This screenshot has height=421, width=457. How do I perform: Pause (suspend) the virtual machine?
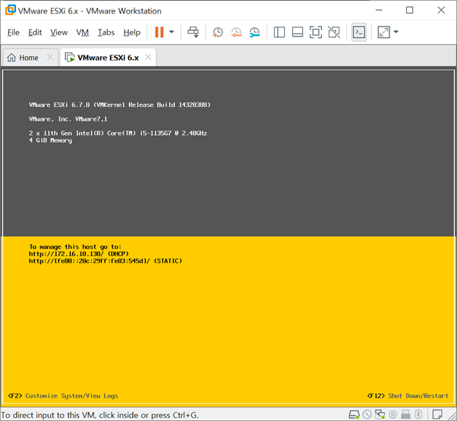159,32
